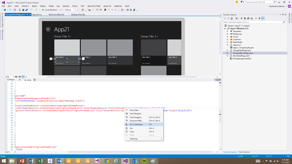Expand the Common folder

click(227, 40)
